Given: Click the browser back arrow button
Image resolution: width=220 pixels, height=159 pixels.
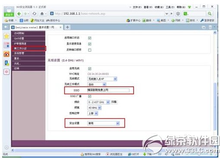Looking at the screenshot, I should (19, 14).
